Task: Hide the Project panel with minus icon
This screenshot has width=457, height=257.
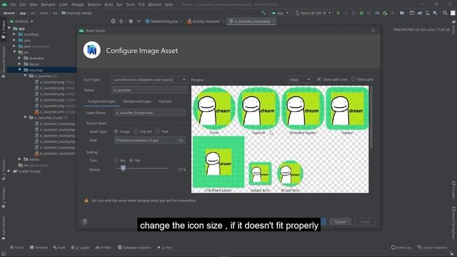Action: click(139, 21)
